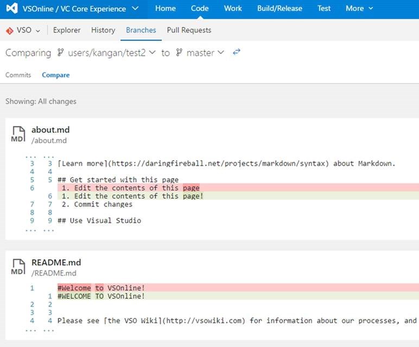The height and width of the screenshot is (347, 419).
Task: Click the removed line '#Welcome to VSOnline!'
Action: [x=238, y=288]
